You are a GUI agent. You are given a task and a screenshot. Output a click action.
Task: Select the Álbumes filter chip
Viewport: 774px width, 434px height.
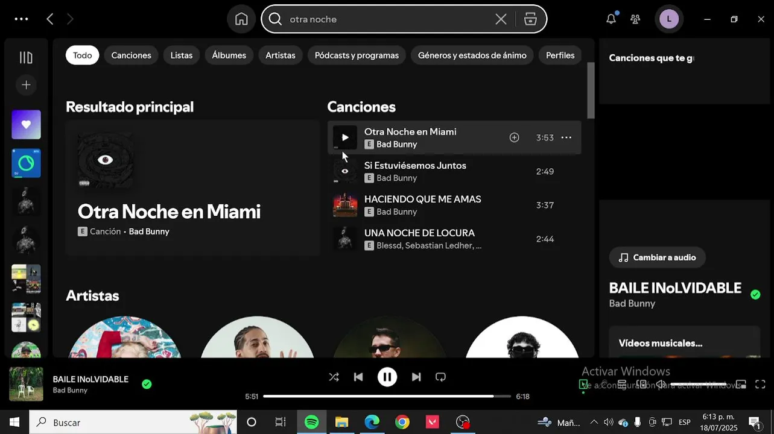click(229, 55)
